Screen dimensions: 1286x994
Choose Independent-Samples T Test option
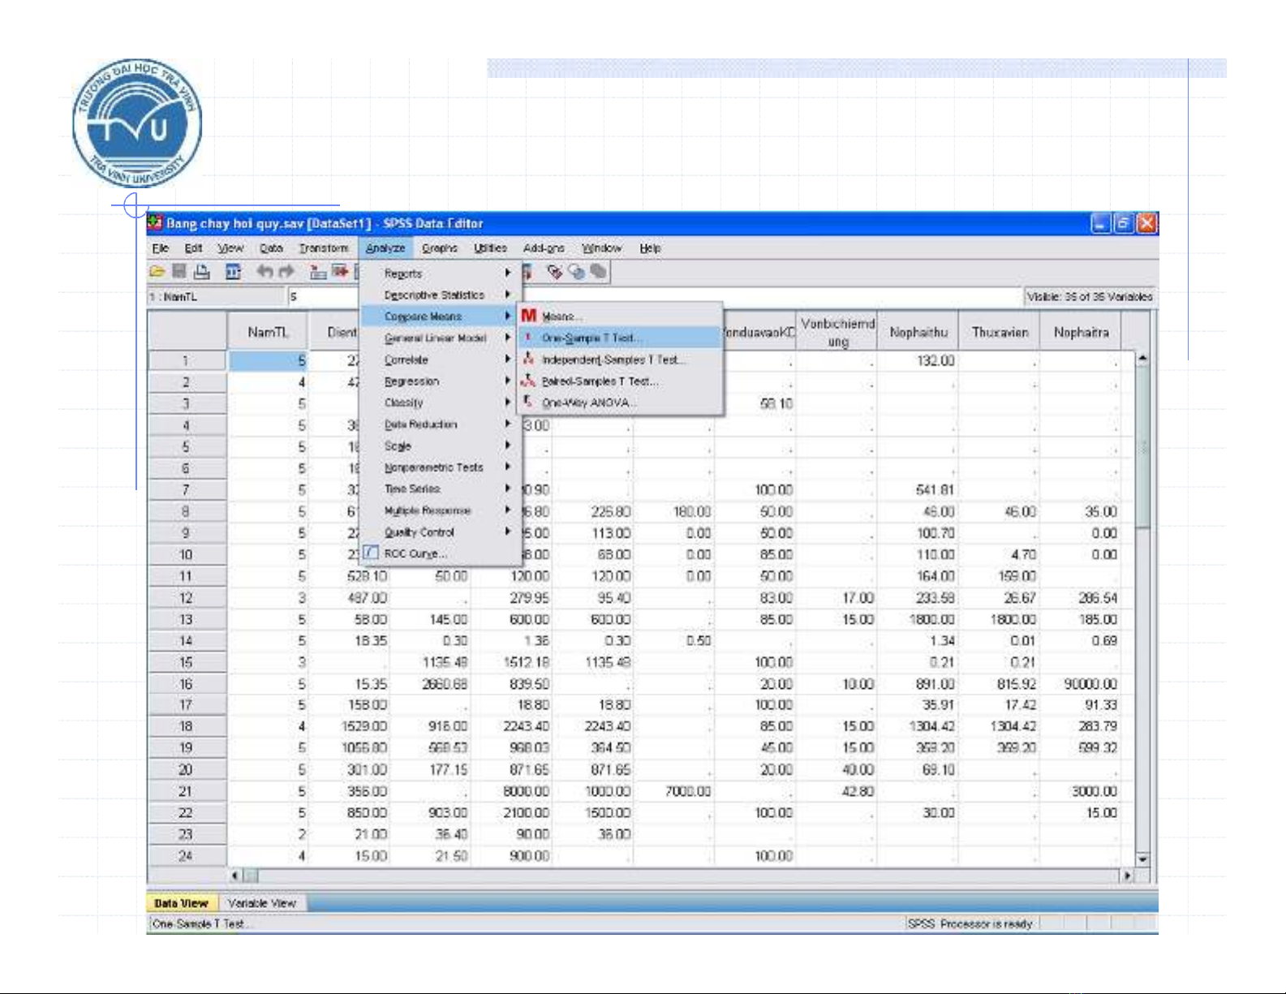(613, 359)
